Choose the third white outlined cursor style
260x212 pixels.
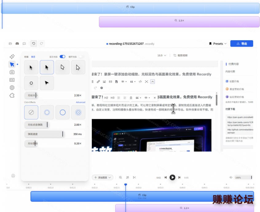(x=62, y=67)
